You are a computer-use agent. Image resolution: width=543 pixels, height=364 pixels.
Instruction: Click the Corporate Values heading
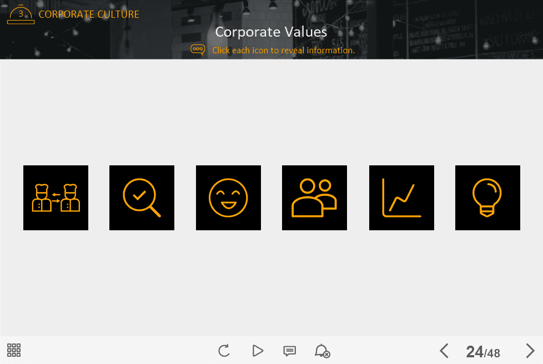(271, 32)
